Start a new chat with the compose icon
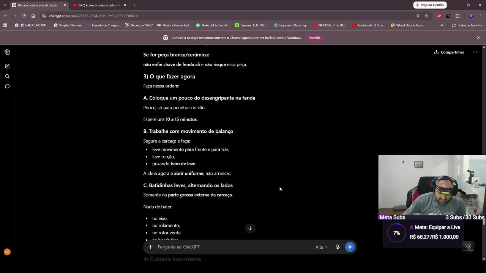The width and height of the screenshot is (486, 273). point(7,66)
